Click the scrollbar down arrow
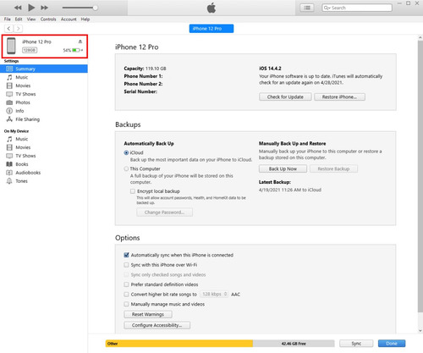 (x=420, y=331)
